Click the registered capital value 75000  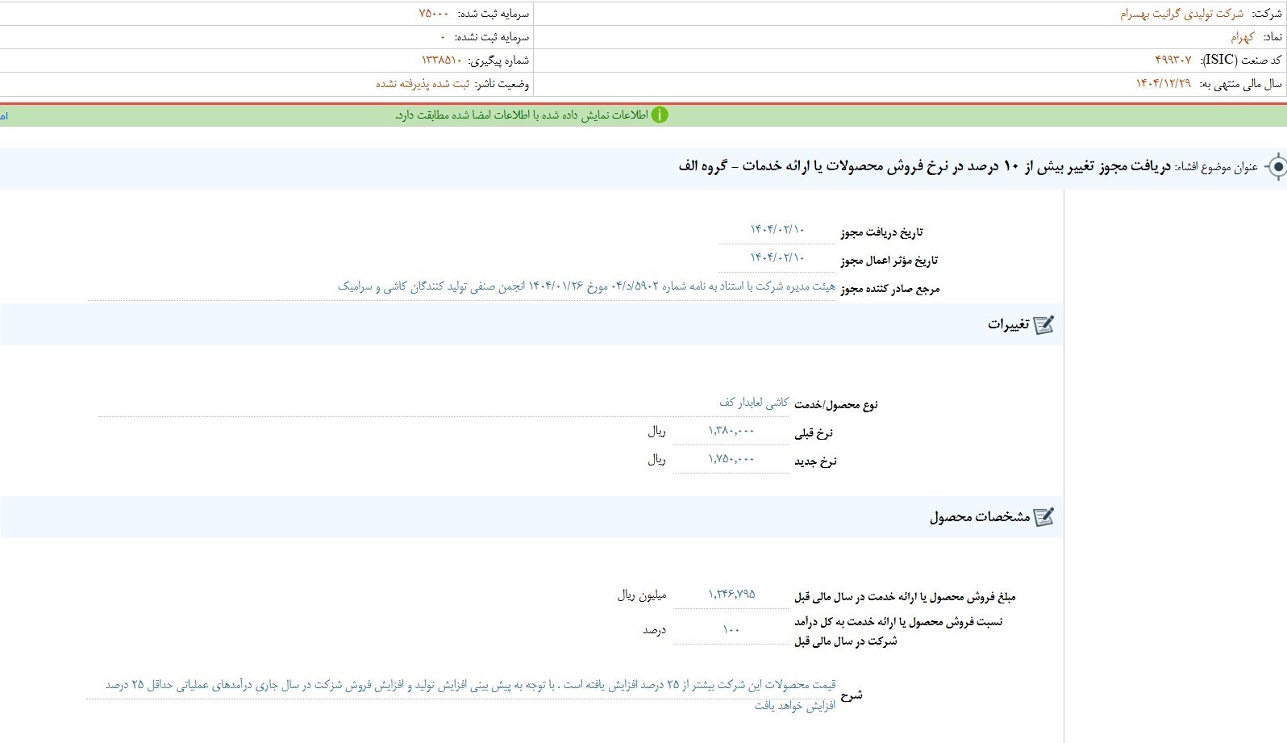[x=434, y=14]
